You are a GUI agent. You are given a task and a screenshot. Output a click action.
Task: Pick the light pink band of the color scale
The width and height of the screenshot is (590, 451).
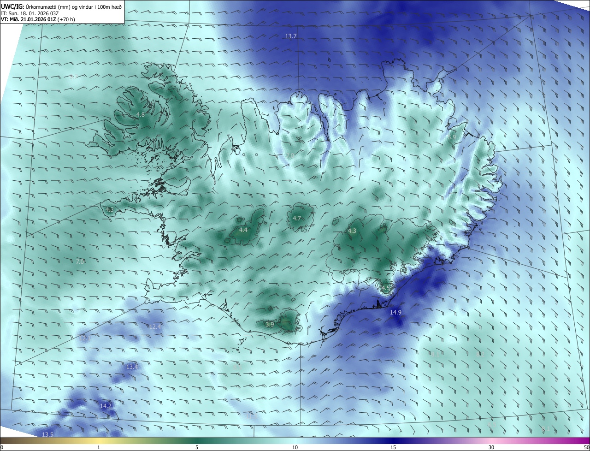tap(491, 440)
